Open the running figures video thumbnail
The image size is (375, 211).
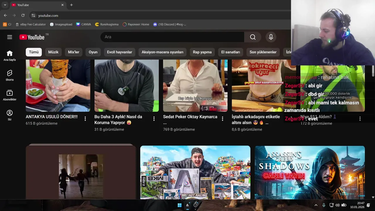coord(81,173)
